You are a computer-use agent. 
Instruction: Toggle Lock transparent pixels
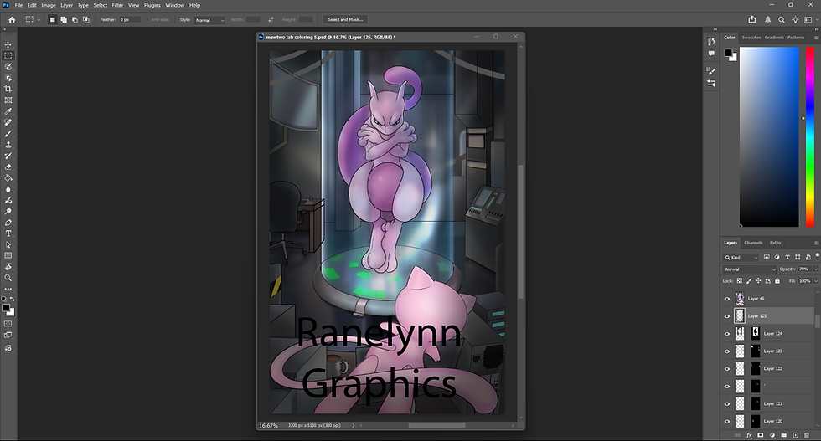(739, 281)
